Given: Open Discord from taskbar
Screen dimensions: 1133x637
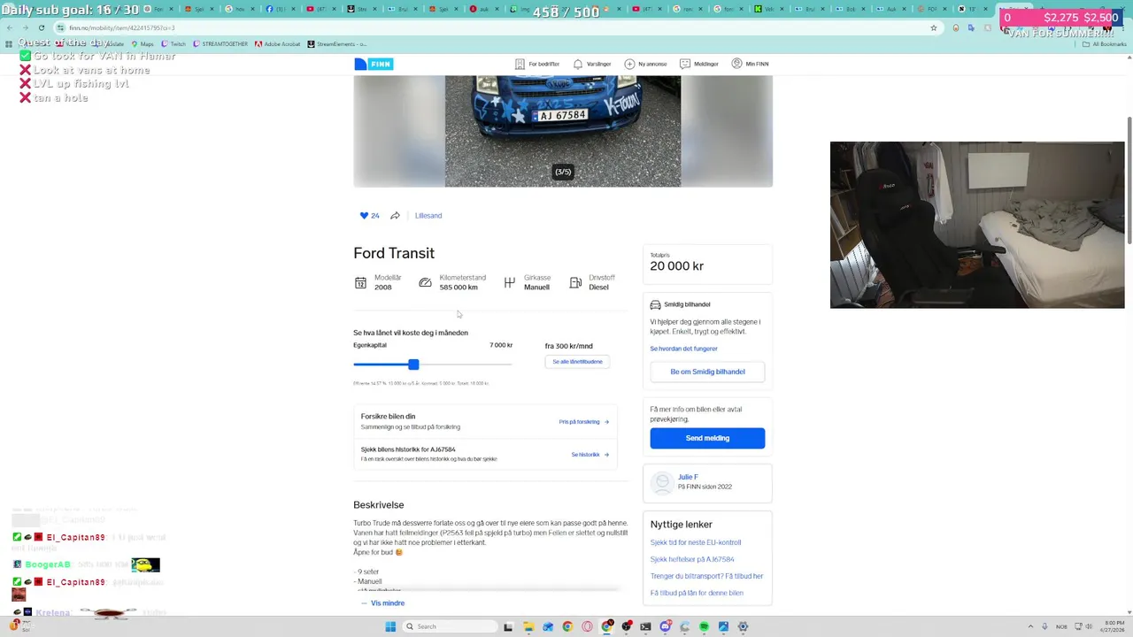Looking at the screenshot, I should [x=665, y=626].
